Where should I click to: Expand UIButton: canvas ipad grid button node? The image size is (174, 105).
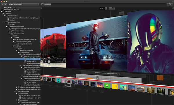point(17,87)
